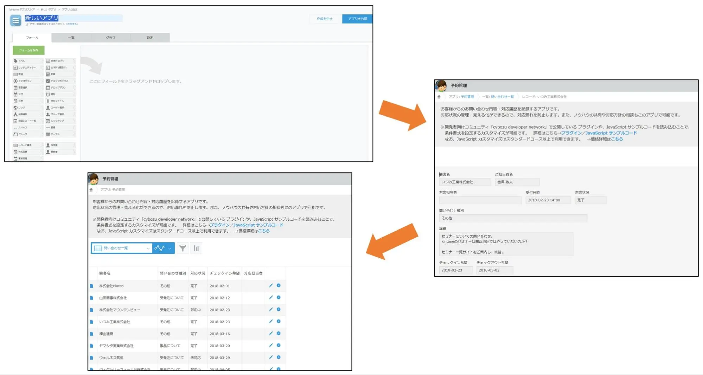This screenshot has height=375, width=703.
Task: Open record details for ウェルネス筑紫 row
Action: pyautogui.click(x=91, y=358)
